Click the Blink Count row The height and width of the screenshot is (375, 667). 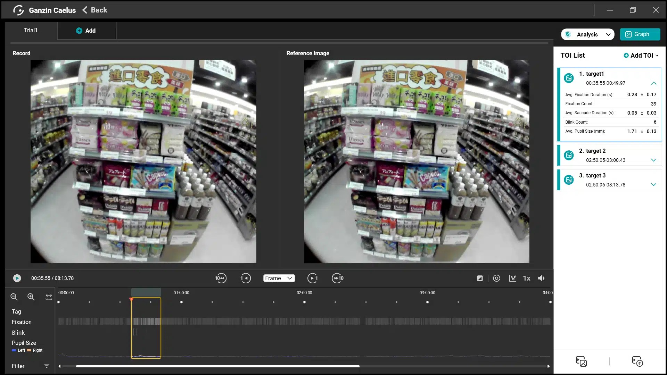point(611,122)
